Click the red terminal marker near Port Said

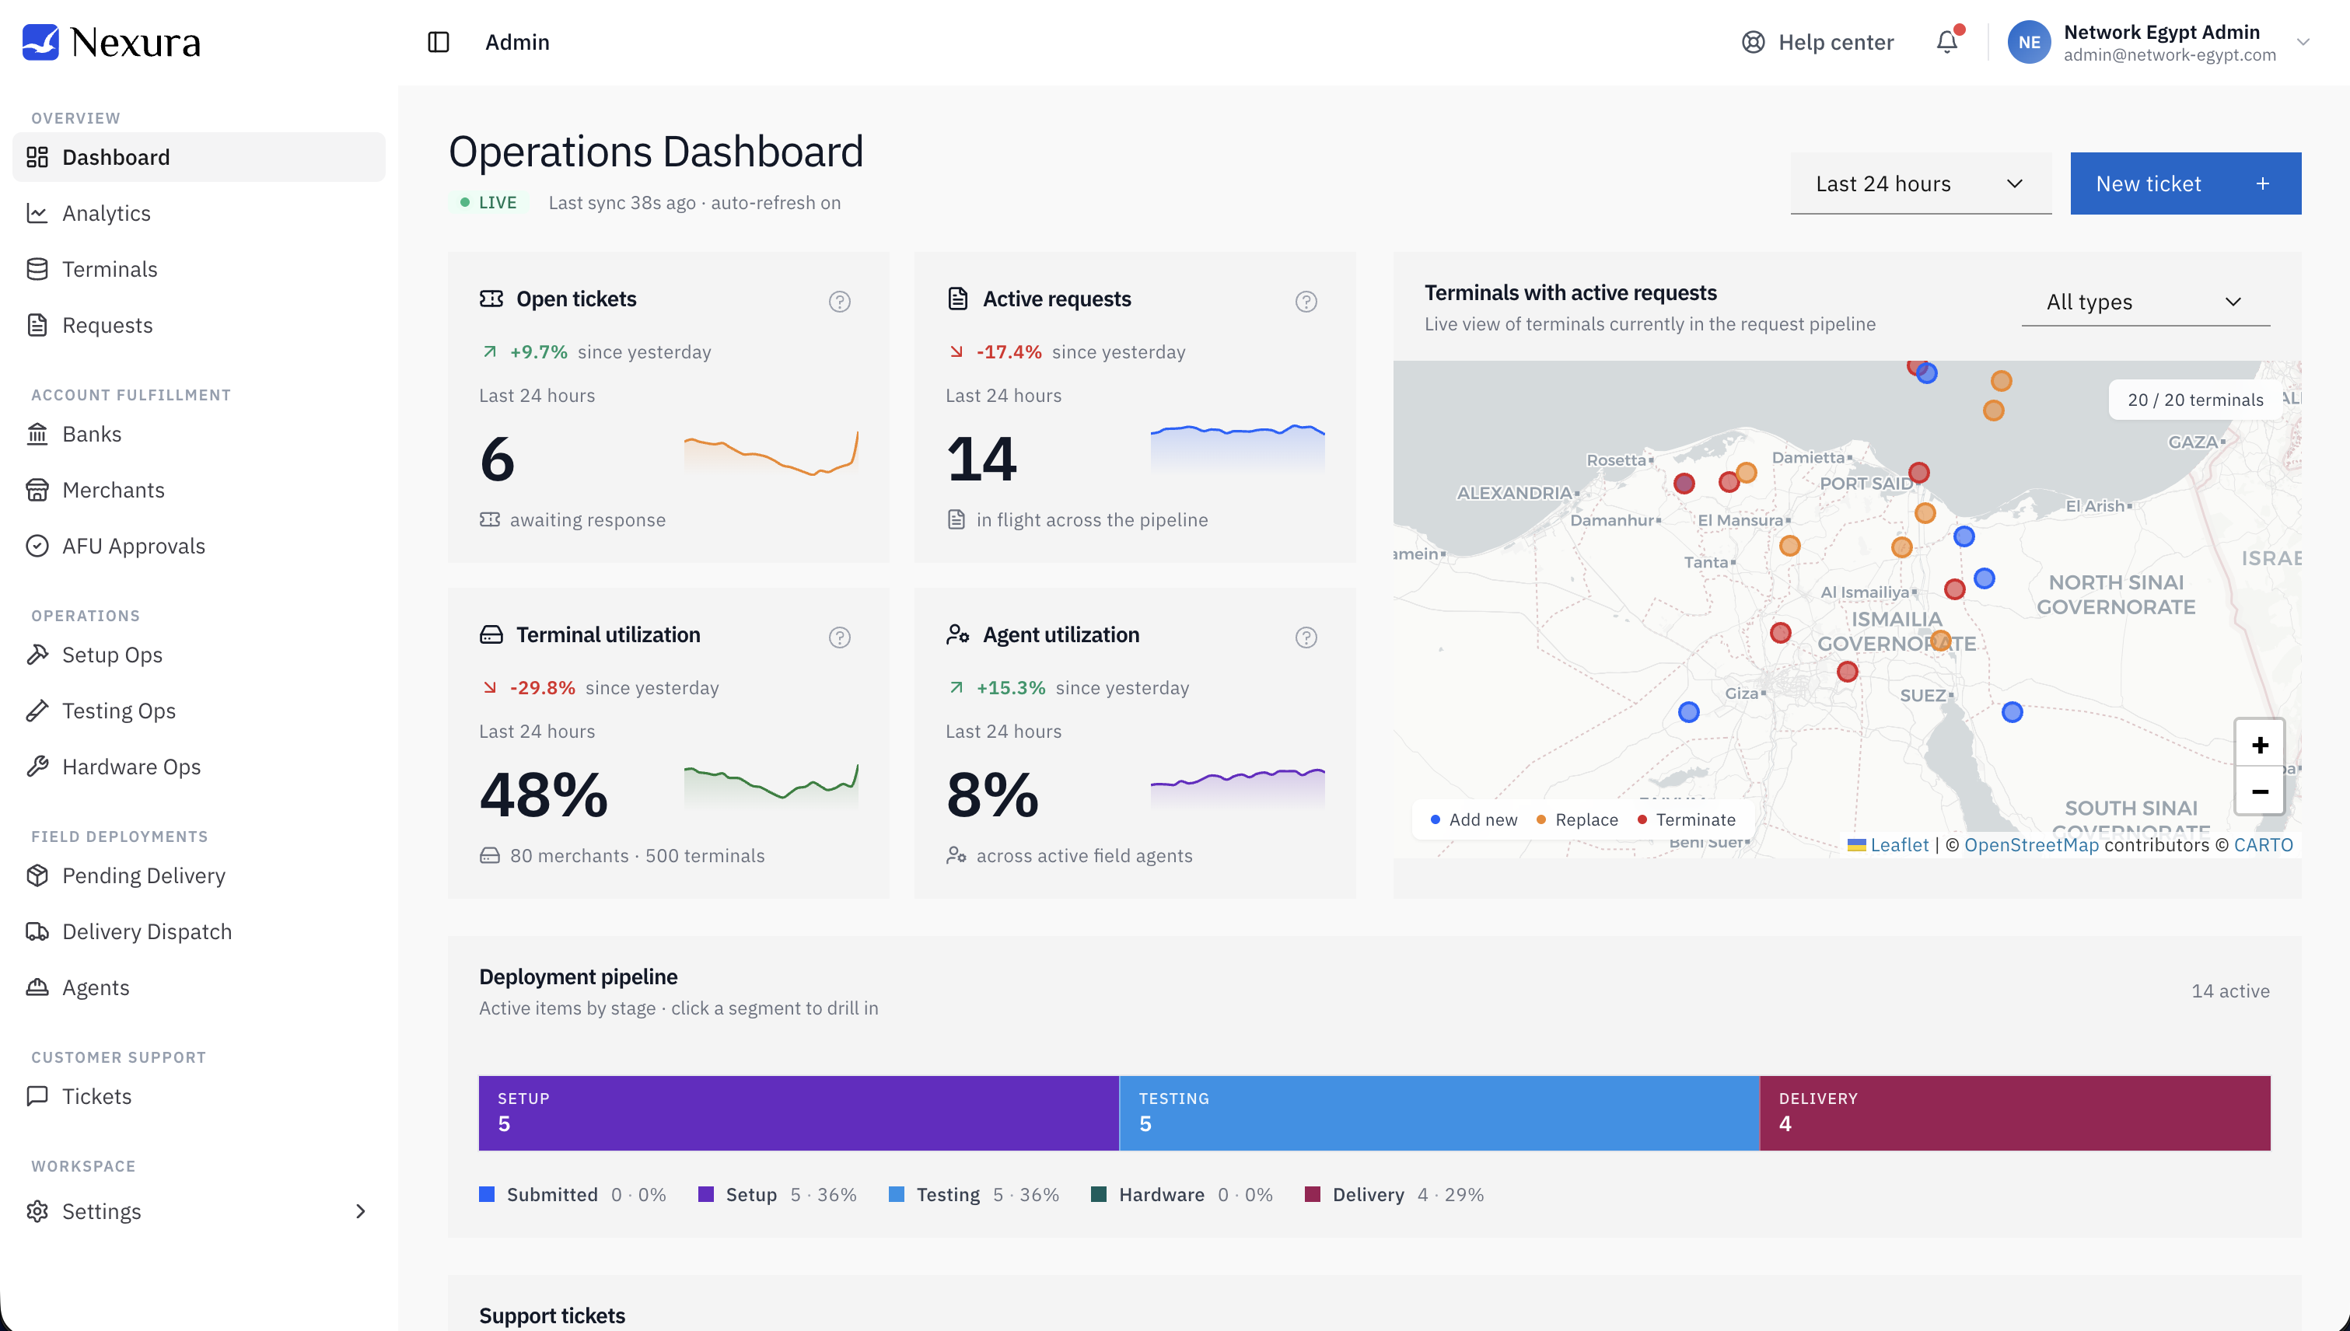[1918, 473]
